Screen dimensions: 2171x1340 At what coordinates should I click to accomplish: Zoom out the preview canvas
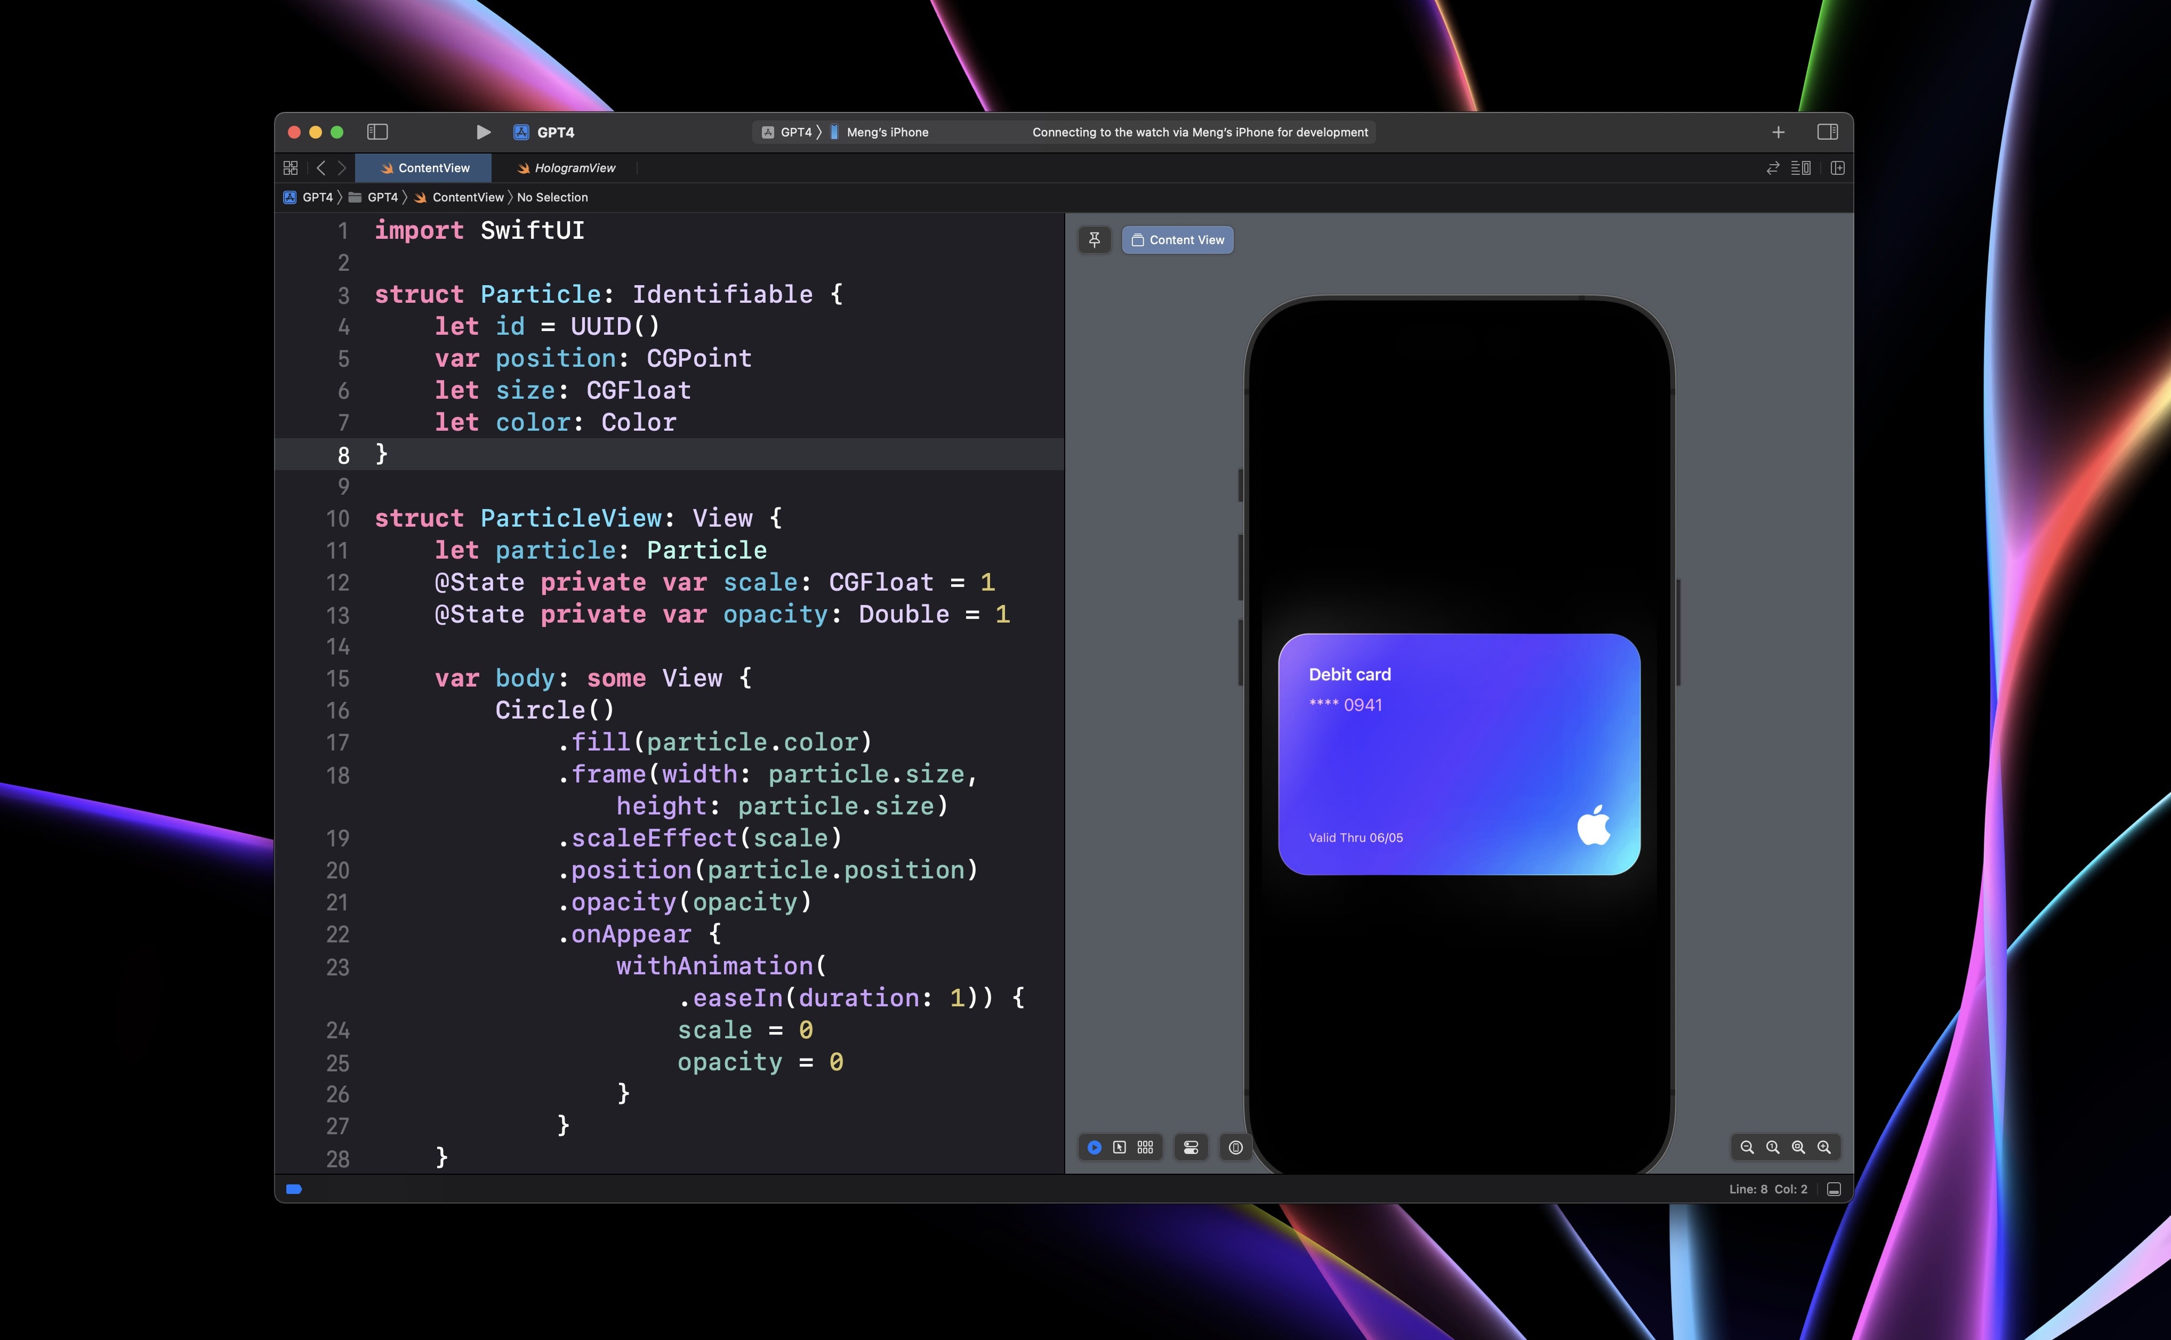click(1747, 1147)
